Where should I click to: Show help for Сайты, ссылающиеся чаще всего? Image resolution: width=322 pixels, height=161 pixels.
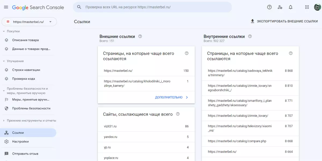(x=178, y=114)
